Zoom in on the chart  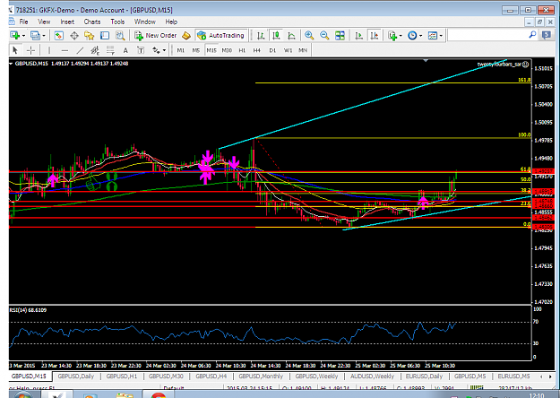coord(309,35)
